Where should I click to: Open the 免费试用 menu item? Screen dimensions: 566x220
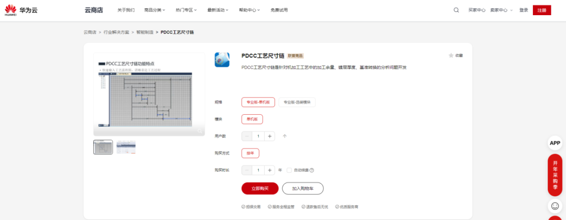click(x=279, y=10)
